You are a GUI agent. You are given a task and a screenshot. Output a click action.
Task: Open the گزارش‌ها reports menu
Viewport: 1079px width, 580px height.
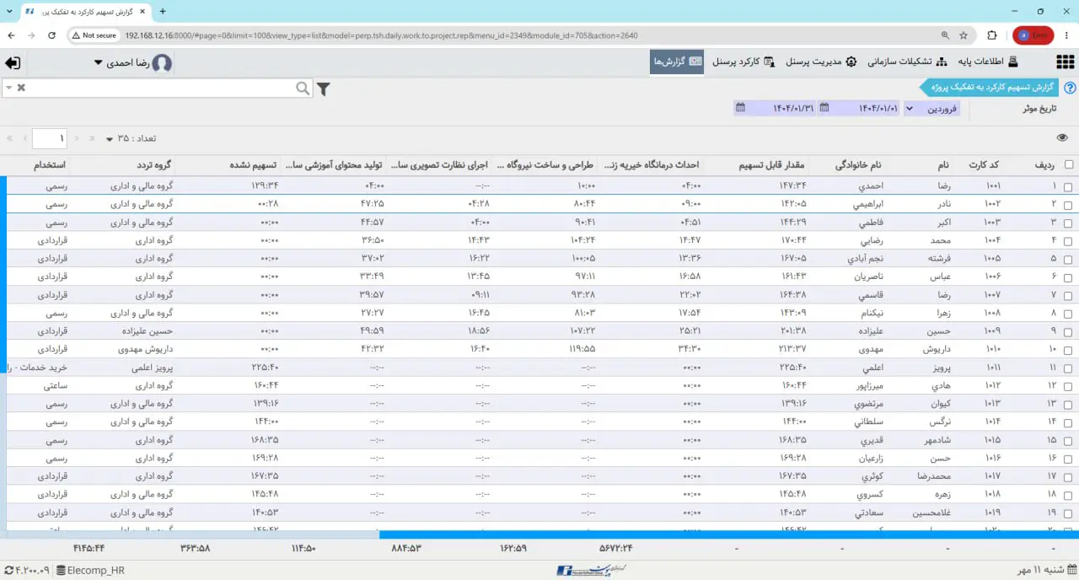(x=677, y=62)
